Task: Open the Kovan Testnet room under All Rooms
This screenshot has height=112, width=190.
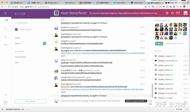Action: point(21,57)
